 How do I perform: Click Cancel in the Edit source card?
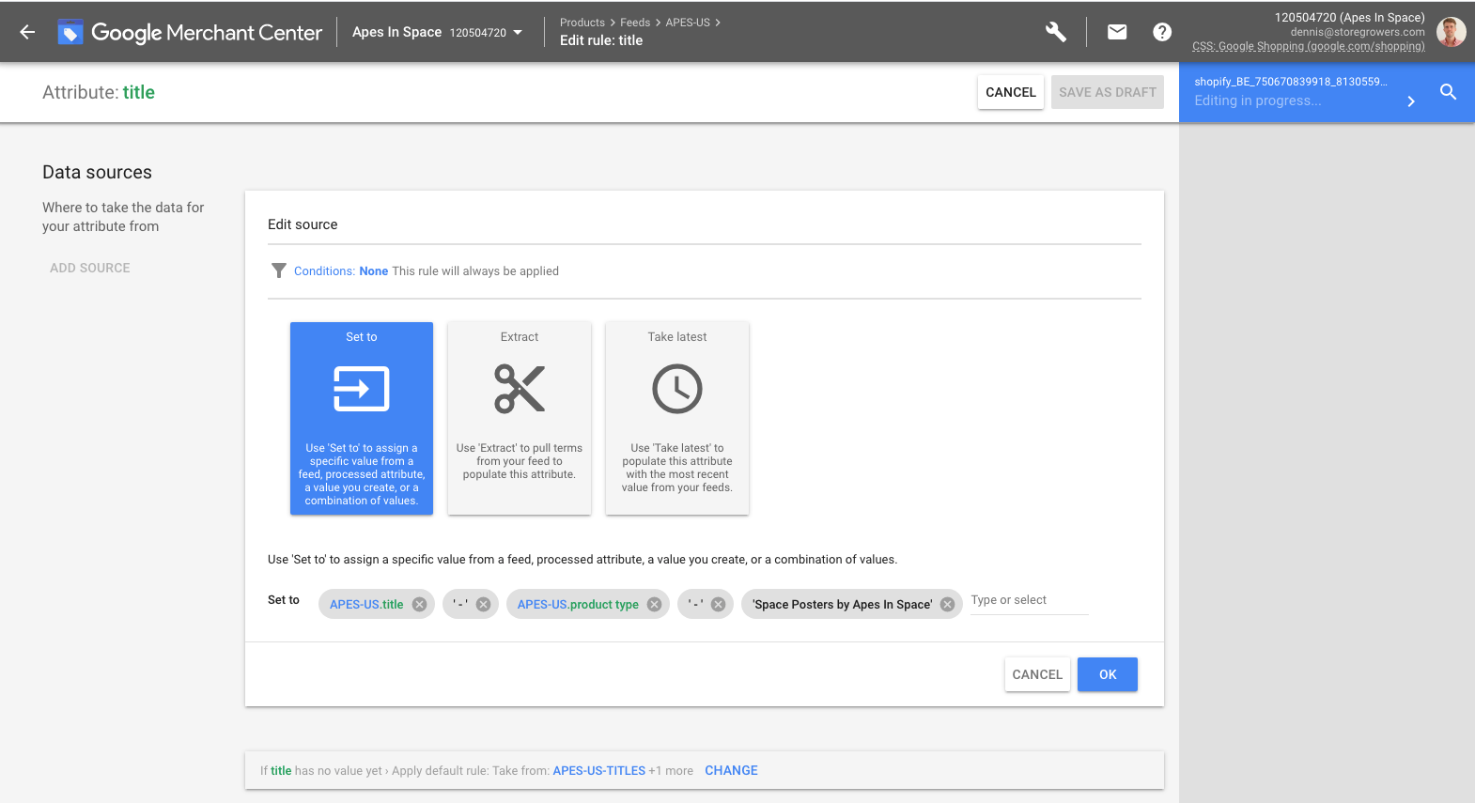[1037, 674]
